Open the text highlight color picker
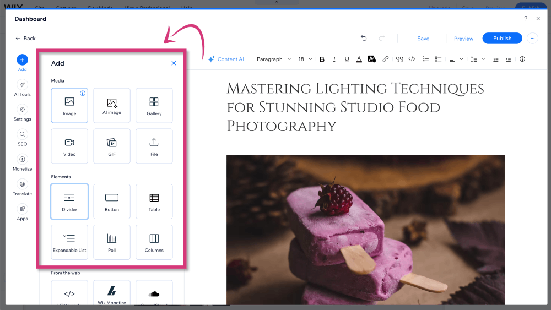551x310 pixels. pos(372,59)
